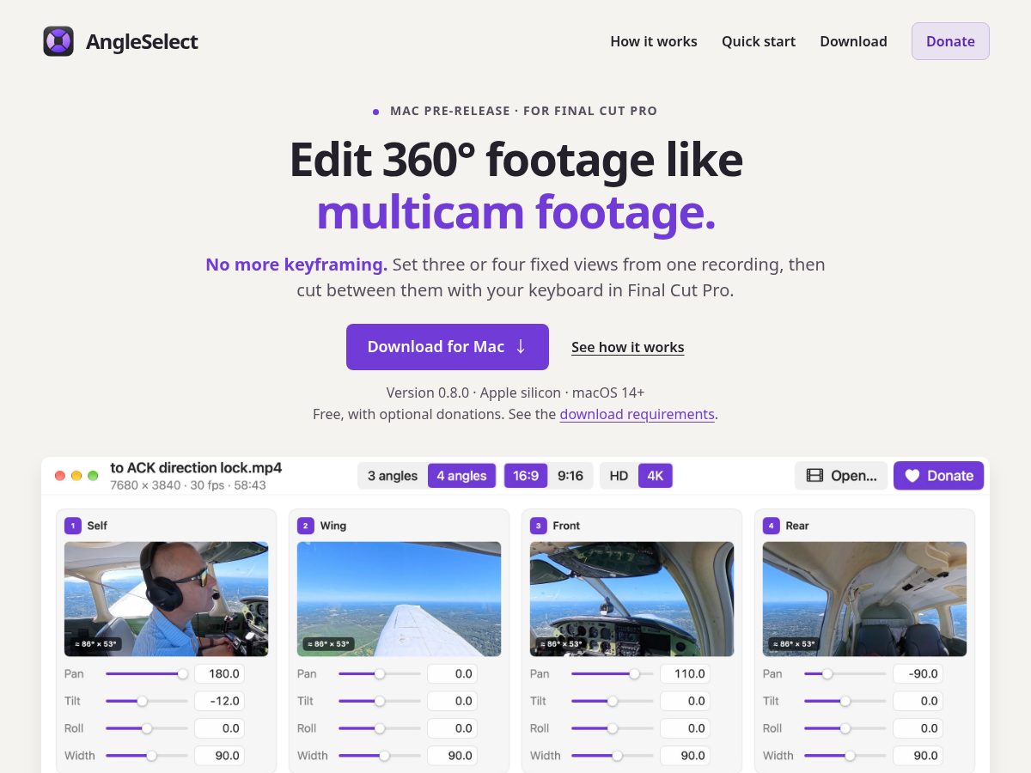Screen dimensions: 1031x773
Task: Adjust the Self Tilt slider
Action: click(x=147, y=702)
